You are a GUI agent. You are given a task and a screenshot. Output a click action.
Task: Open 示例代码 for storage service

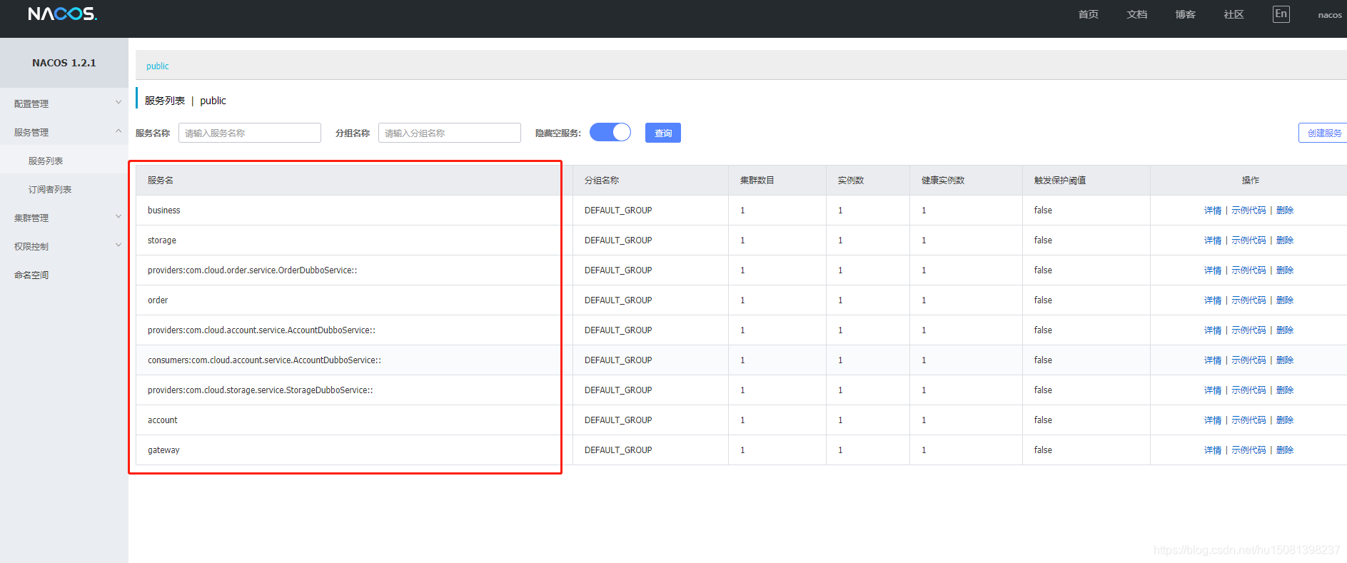pyautogui.click(x=1248, y=240)
